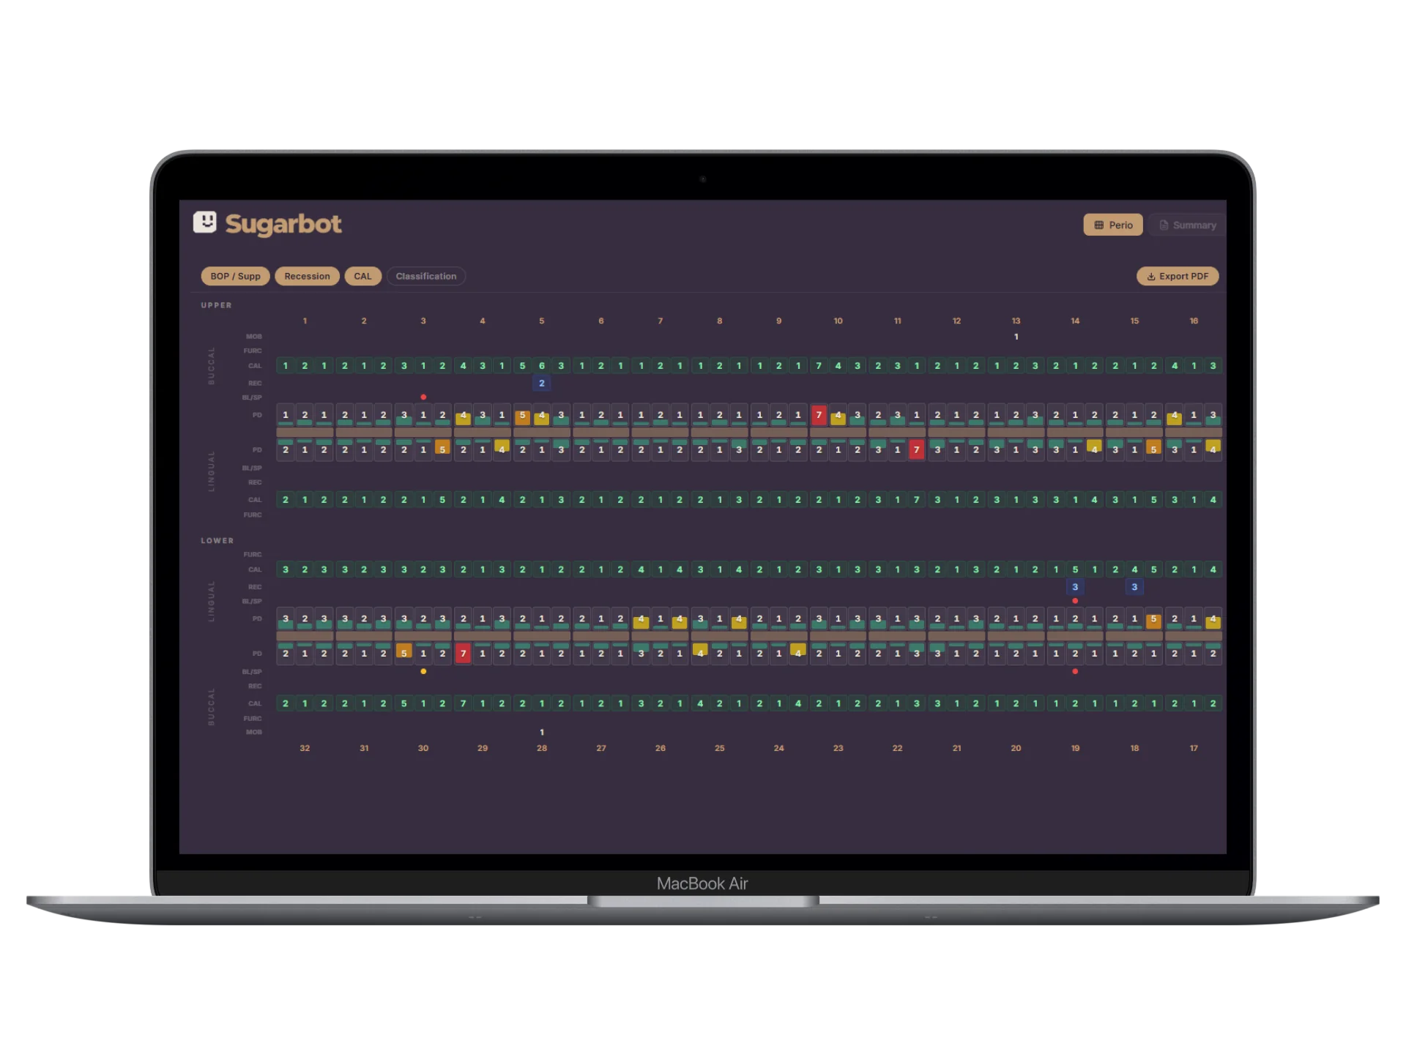Select lower tooth number 32 label
Viewport: 1406px width, 1054px height.
(x=305, y=748)
